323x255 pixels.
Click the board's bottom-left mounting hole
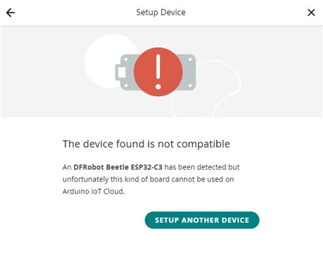[x=126, y=86]
